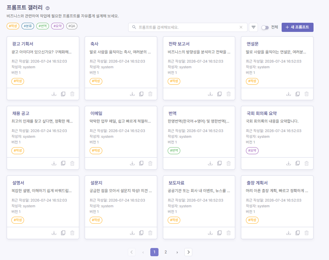
Task: Download the 축사 prompt
Action: click(132, 94)
